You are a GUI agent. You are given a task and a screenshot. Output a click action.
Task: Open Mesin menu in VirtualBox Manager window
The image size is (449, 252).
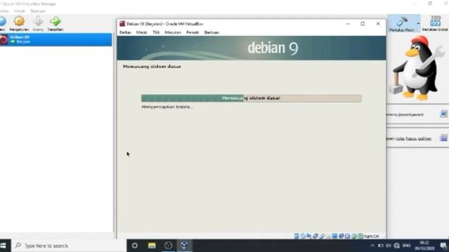click(x=20, y=11)
